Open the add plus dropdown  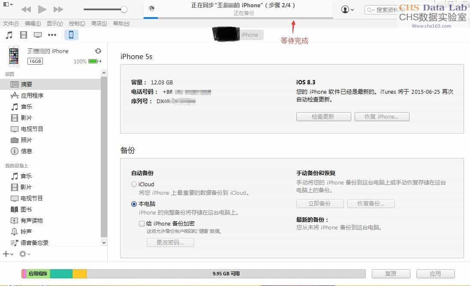pyautogui.click(x=8, y=254)
